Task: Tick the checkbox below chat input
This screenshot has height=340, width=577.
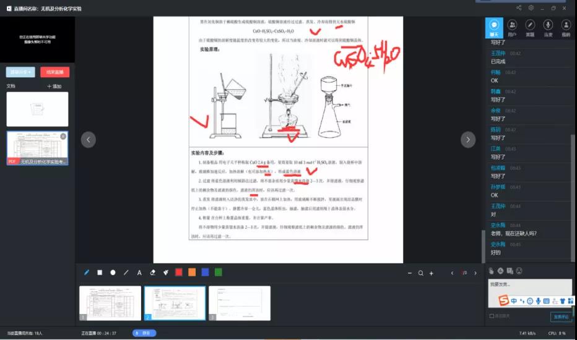Action: tap(492, 316)
